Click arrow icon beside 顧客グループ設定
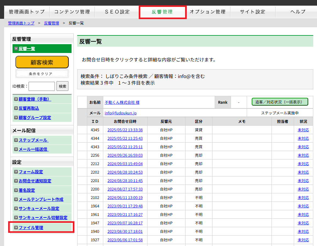 (x=16, y=118)
